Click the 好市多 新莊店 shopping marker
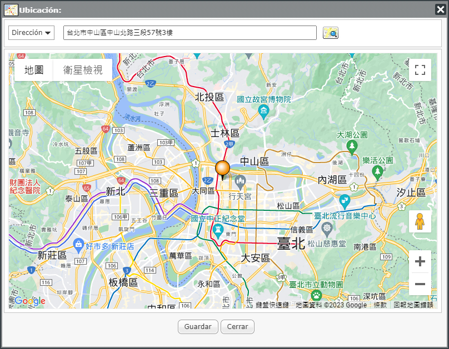The image size is (449, 349). click(x=78, y=246)
